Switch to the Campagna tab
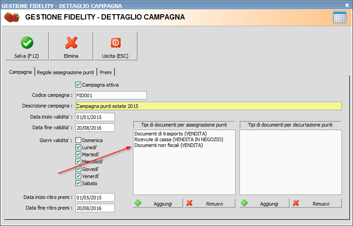The width and height of the screenshot is (353, 226). pos(20,72)
